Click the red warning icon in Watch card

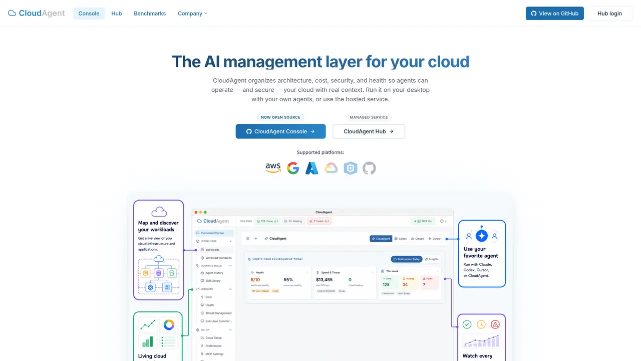pyautogui.click(x=495, y=324)
